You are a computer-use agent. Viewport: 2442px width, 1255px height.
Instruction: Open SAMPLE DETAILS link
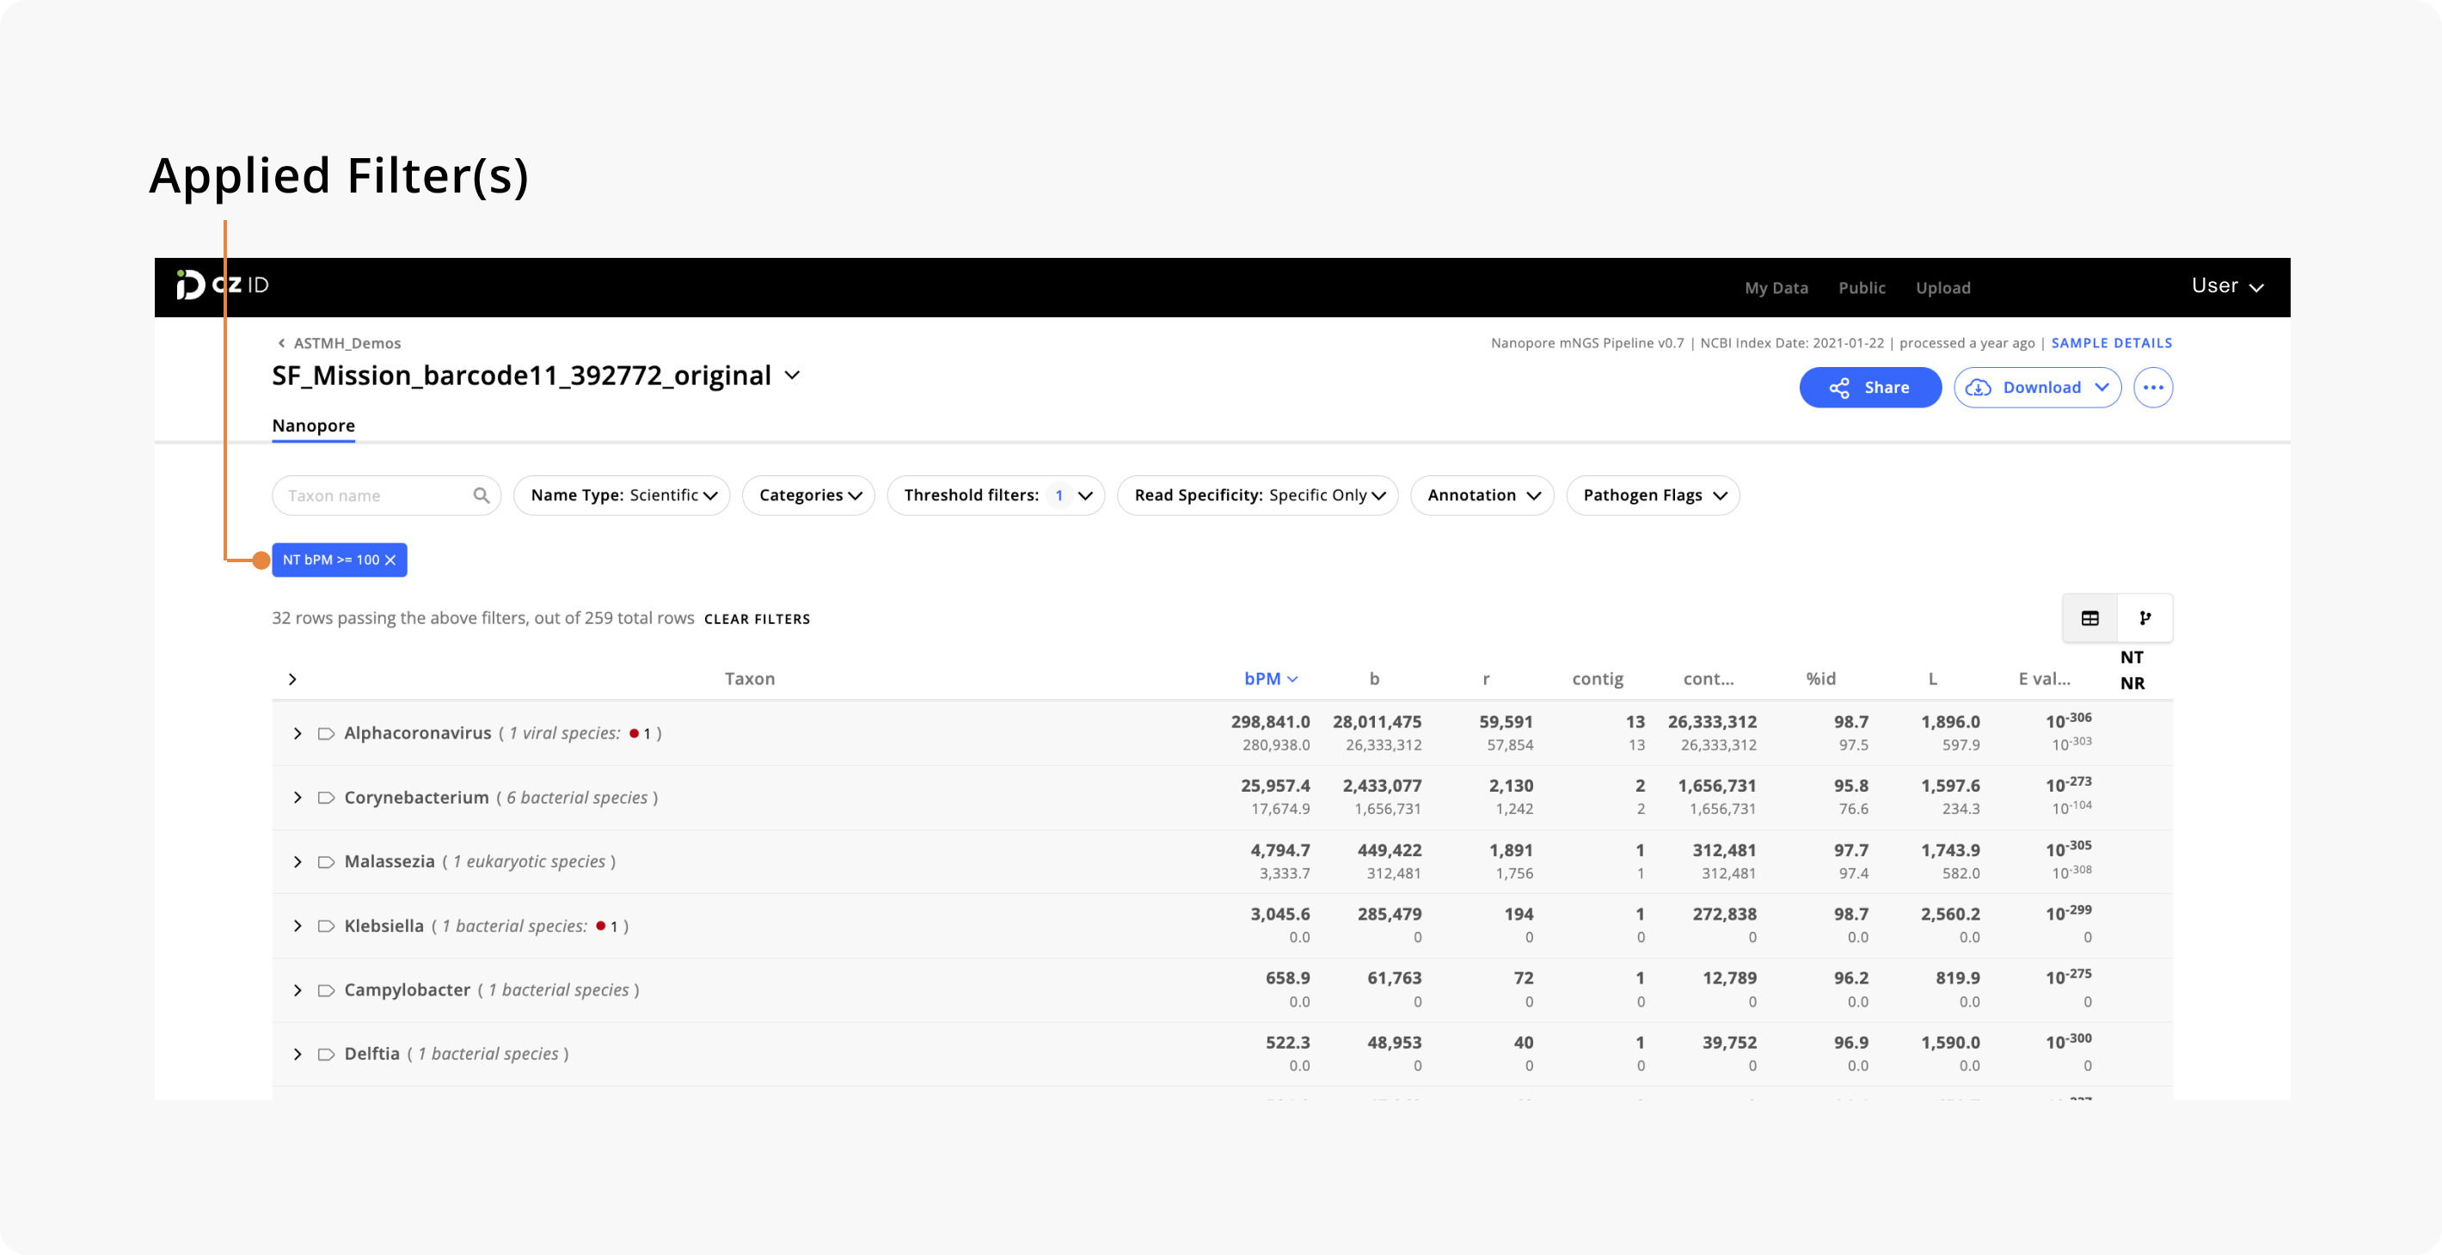[x=2111, y=343]
